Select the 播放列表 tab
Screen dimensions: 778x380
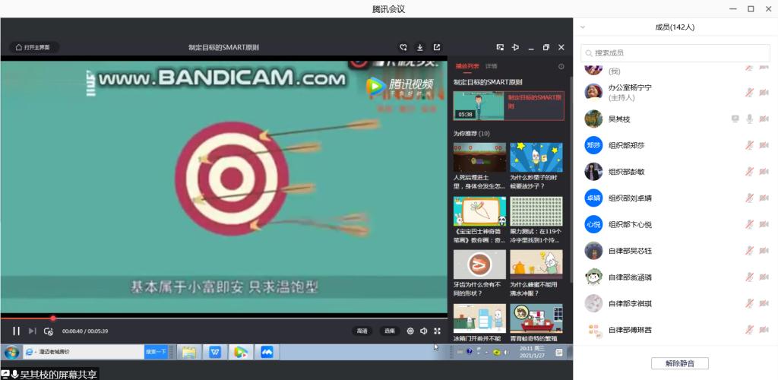pos(466,67)
